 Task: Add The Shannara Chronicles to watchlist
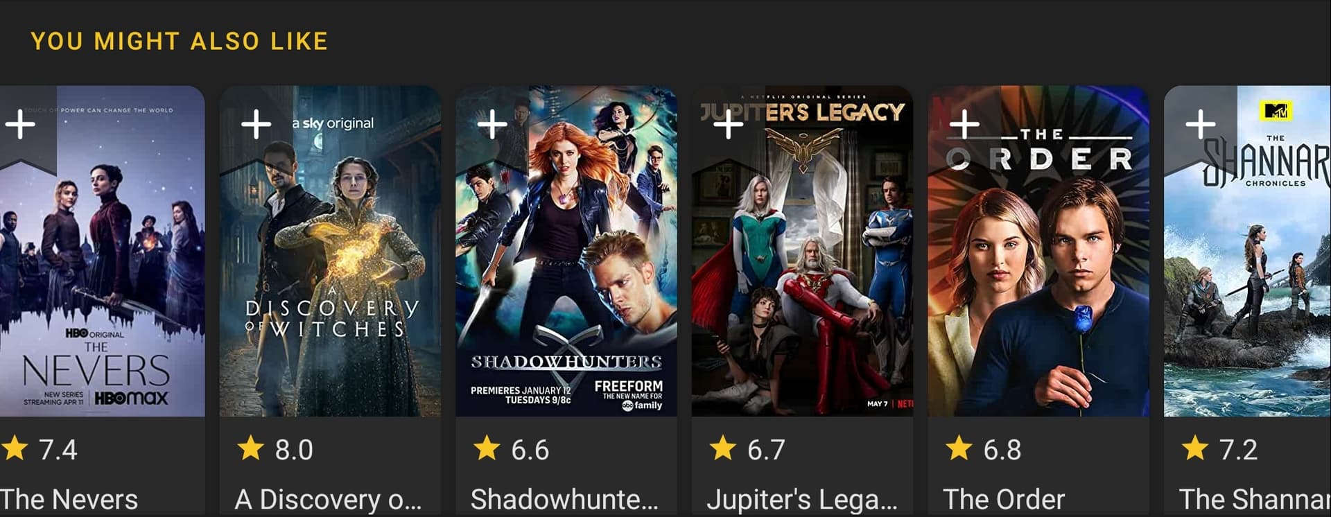(x=1200, y=125)
